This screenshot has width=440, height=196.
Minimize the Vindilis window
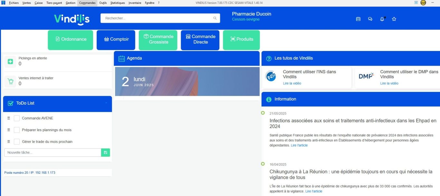[x=433, y=3]
